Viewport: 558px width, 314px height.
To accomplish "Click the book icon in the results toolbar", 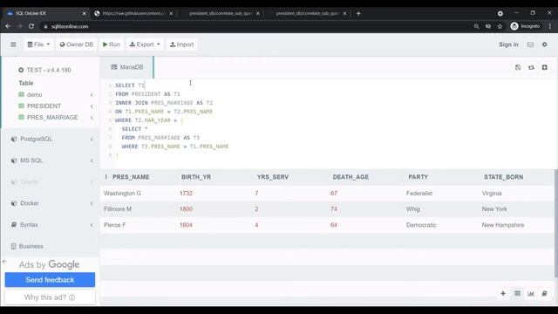I will (x=544, y=293).
